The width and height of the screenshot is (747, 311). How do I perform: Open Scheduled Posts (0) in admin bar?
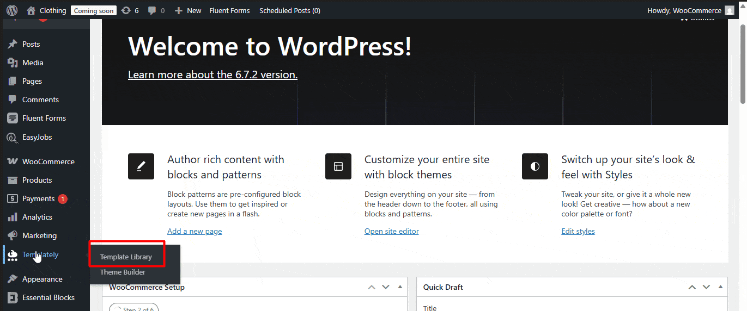[x=290, y=10]
